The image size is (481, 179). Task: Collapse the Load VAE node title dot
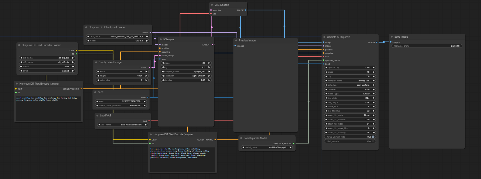pos(97,116)
